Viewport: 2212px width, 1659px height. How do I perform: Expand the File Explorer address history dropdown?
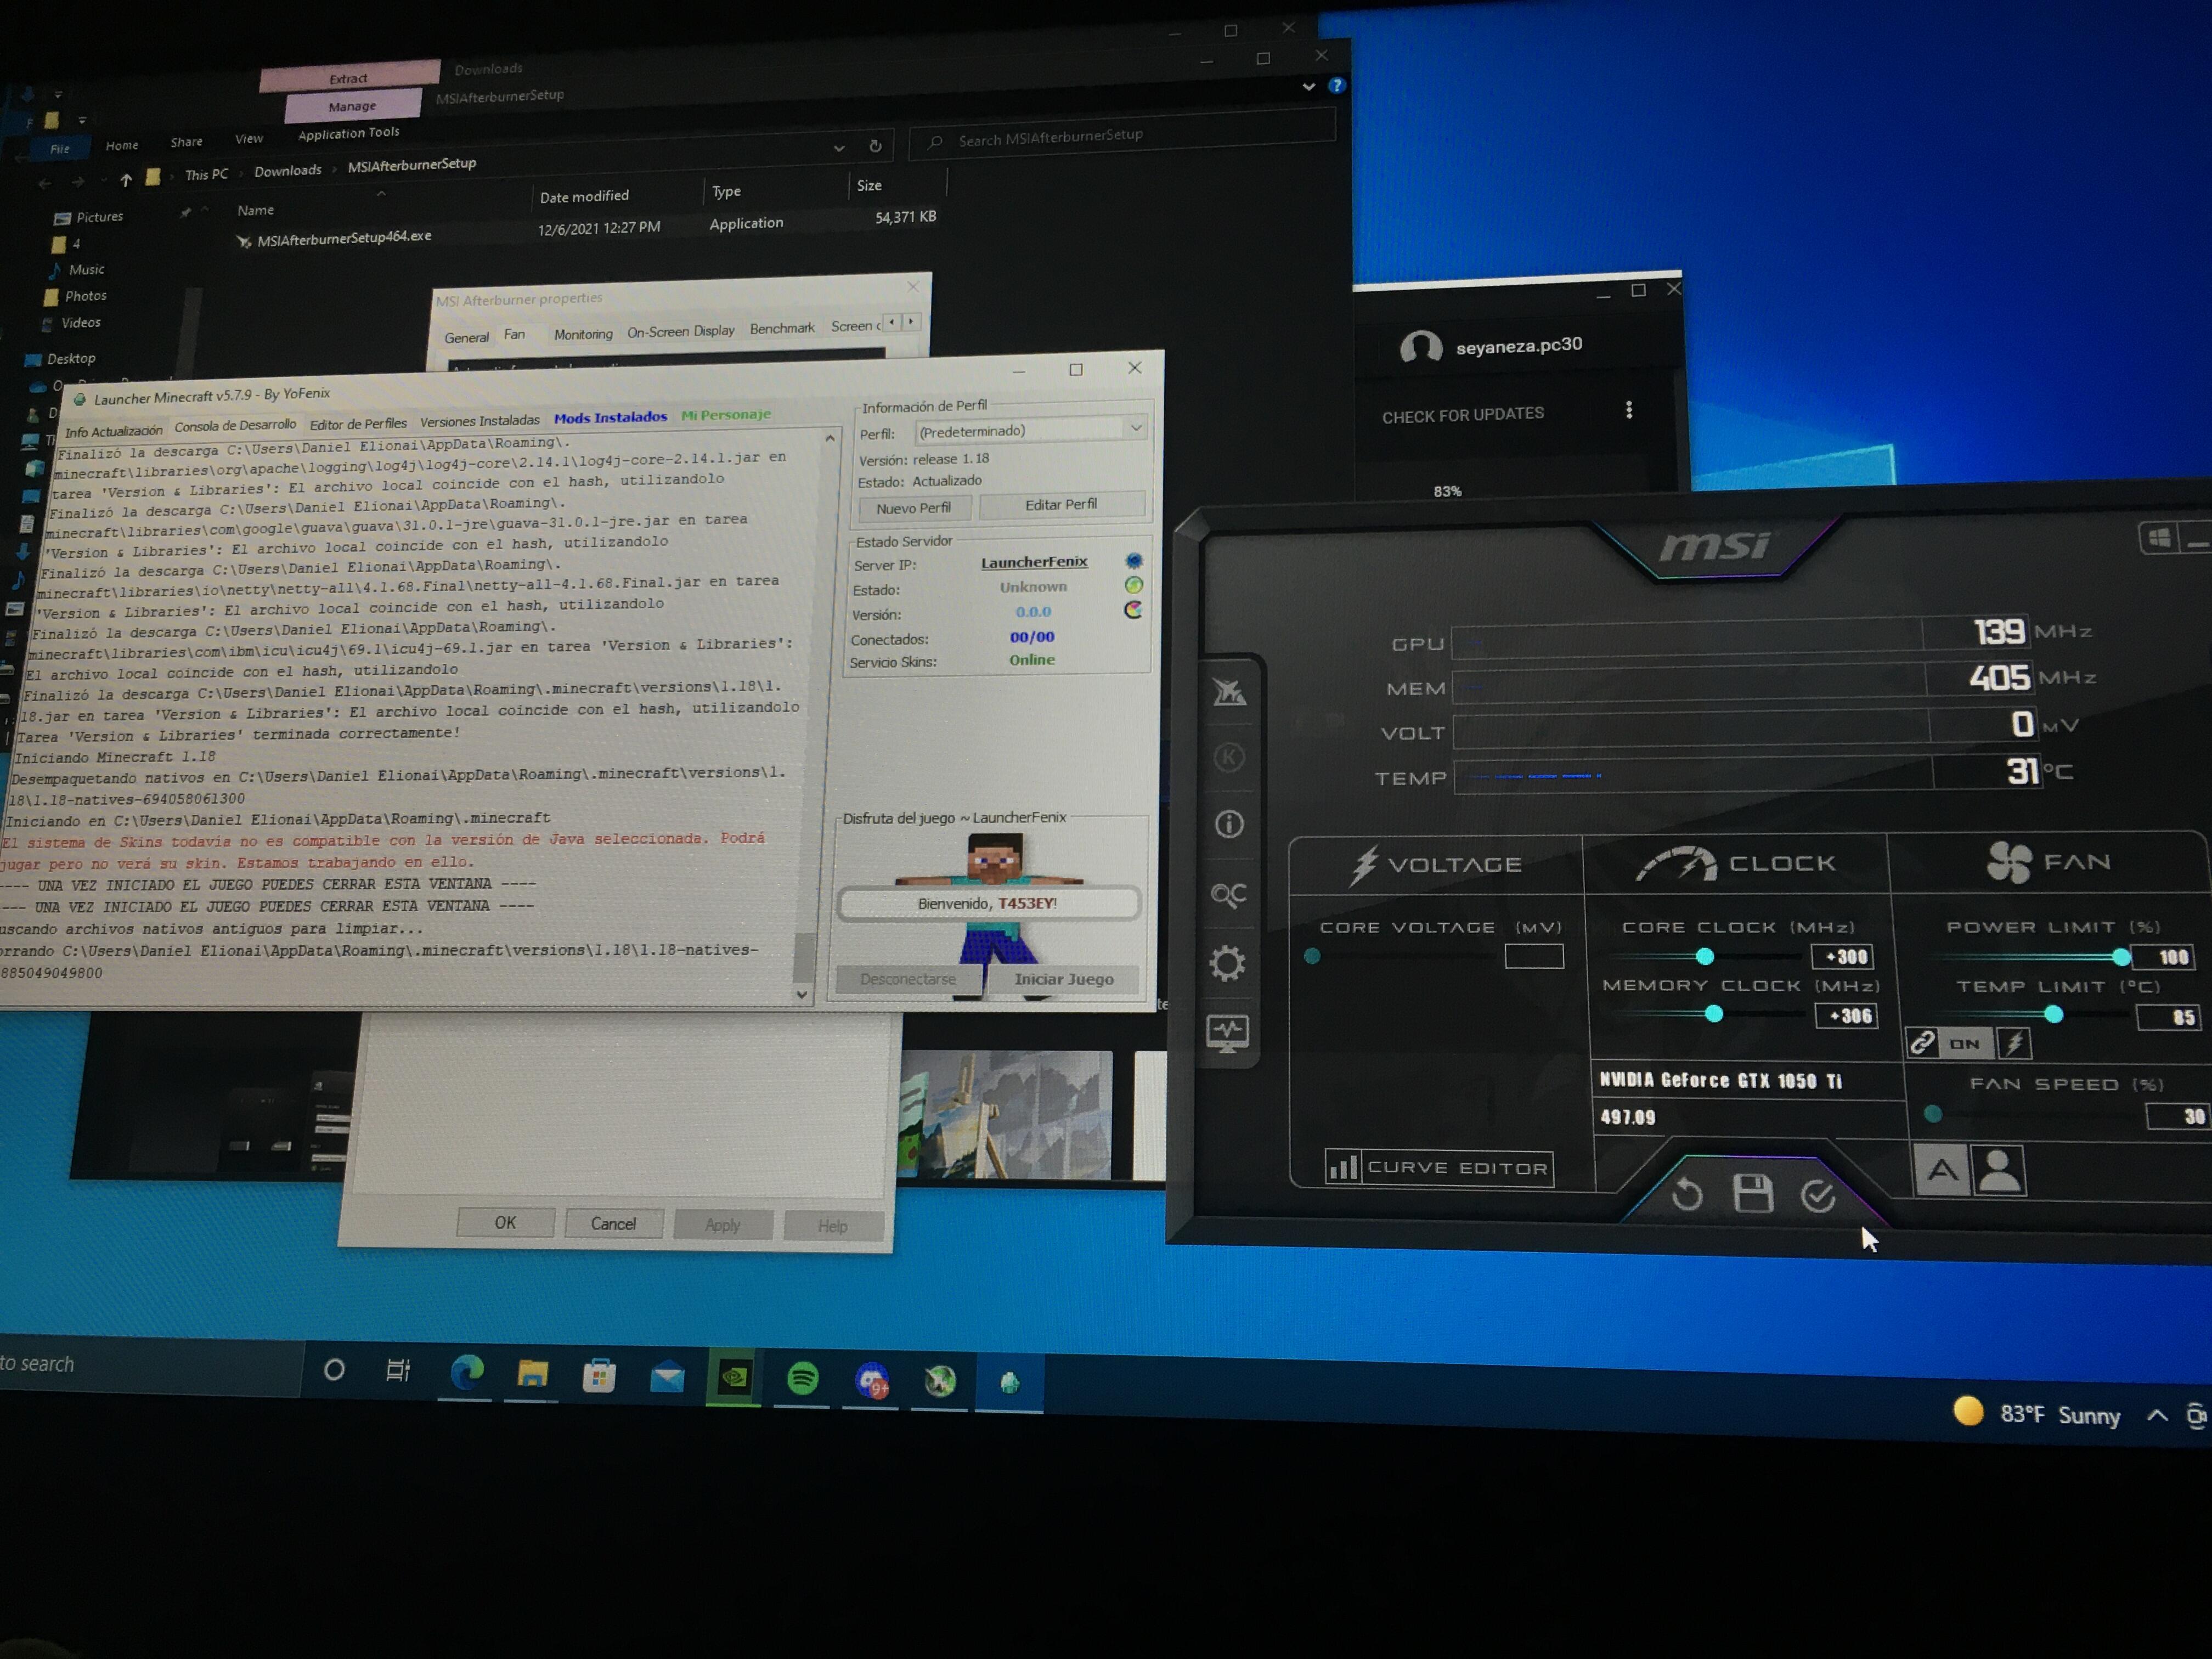click(839, 148)
